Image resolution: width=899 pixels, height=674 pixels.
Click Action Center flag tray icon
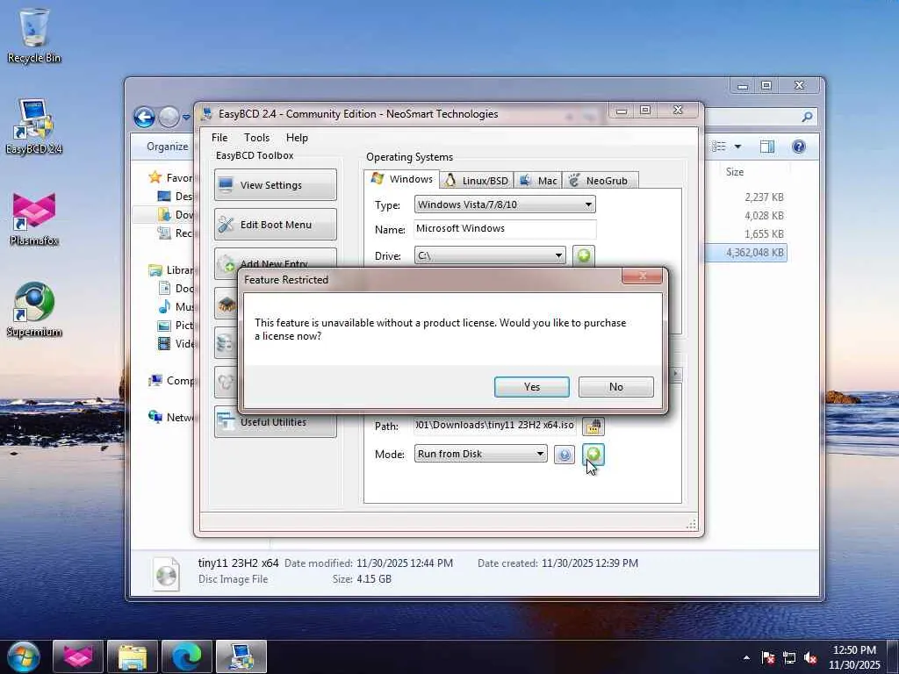tap(768, 657)
